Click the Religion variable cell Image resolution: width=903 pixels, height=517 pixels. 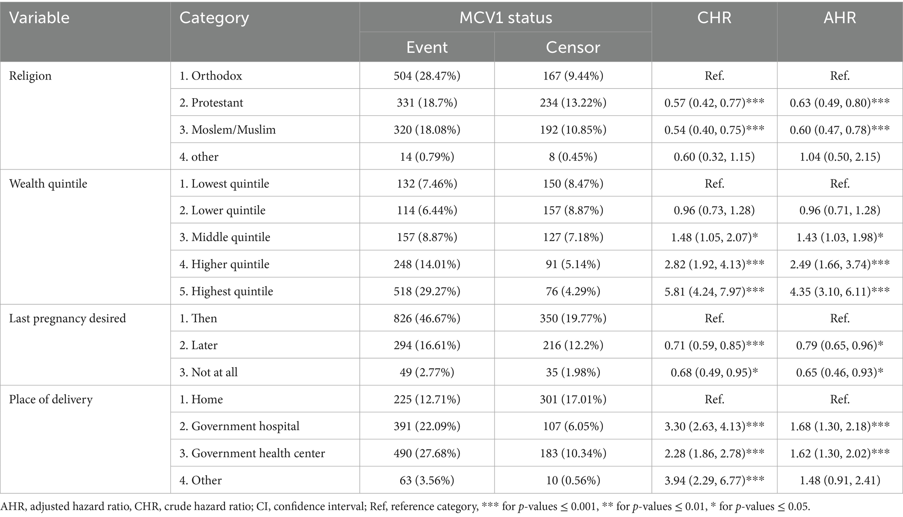pos(31,76)
